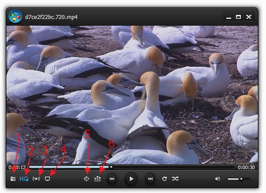Click the elapsed time 0:00:12 label

[x=16, y=167]
